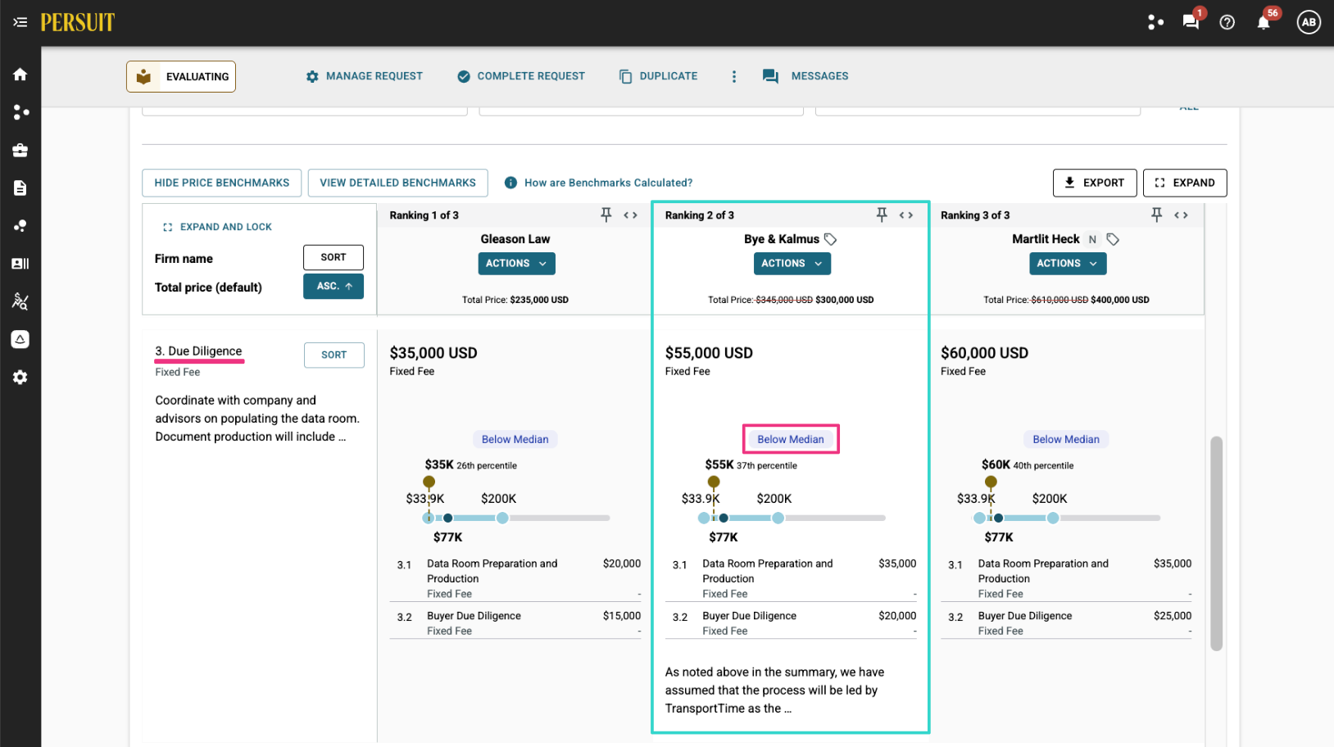Click the Export button
Screen dimensions: 1334x747
click(1095, 183)
